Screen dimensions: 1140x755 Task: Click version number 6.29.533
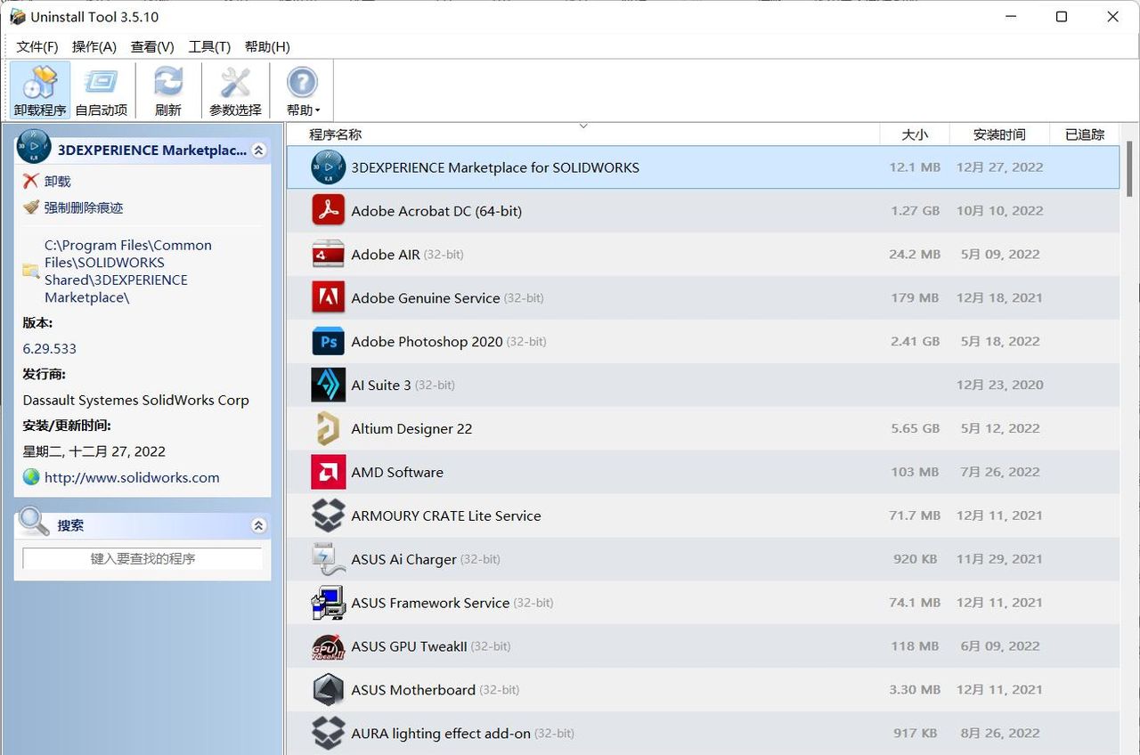50,348
